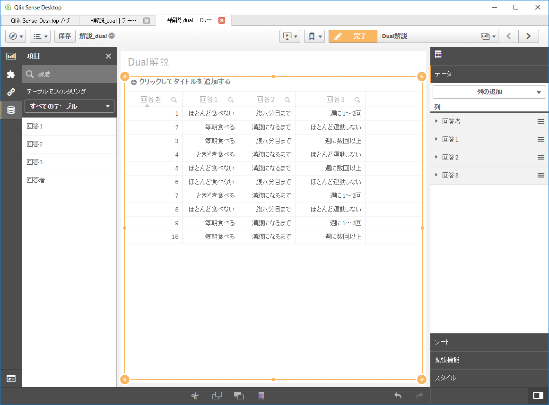Open the 列の追加 dropdown
549x405 pixels.
pos(489,92)
